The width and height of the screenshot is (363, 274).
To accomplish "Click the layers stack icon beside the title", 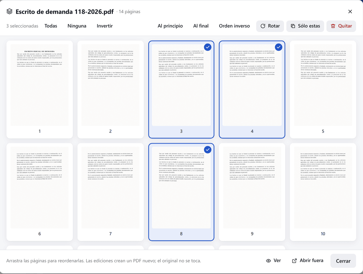I will 10,12.
